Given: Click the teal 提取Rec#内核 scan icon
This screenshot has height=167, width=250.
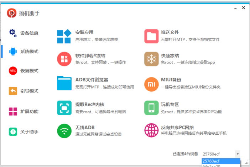Looking at the screenshot, I should tap(64, 108).
